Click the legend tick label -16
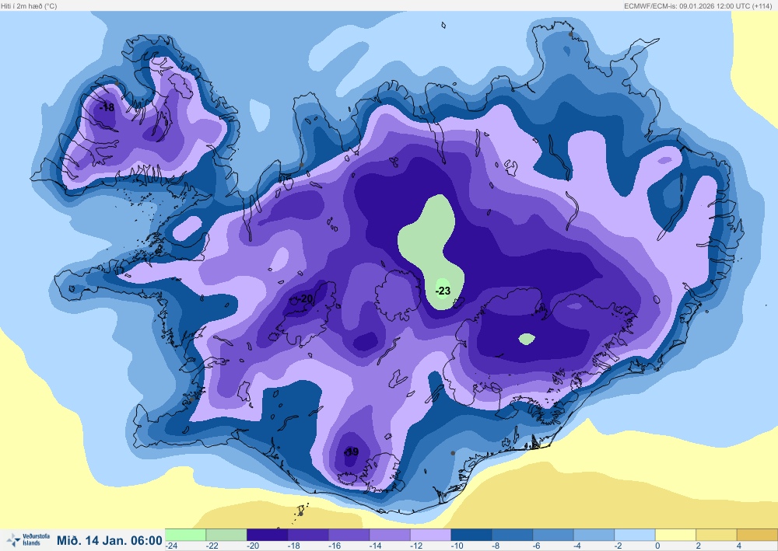 pos(335,546)
